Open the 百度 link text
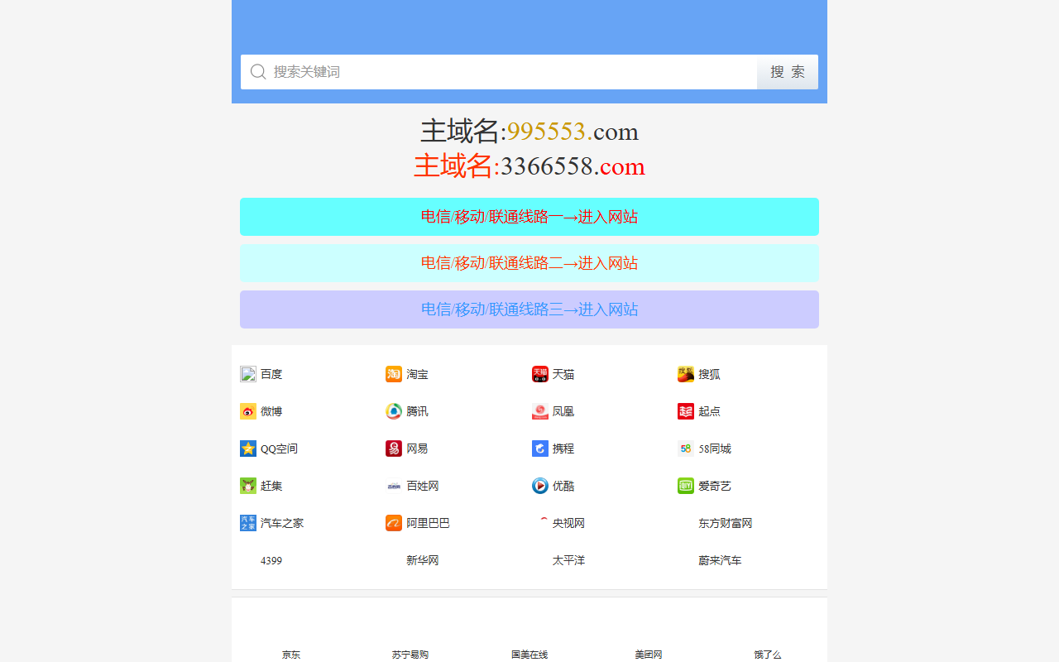This screenshot has width=1059, height=662. pos(271,374)
